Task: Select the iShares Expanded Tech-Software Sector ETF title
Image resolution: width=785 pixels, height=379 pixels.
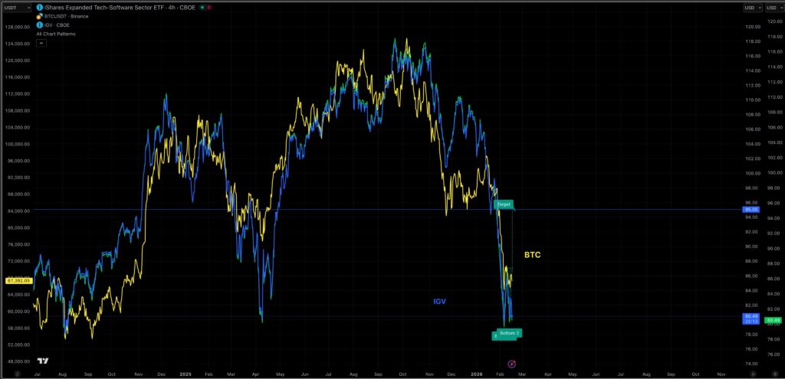Action: [x=120, y=8]
